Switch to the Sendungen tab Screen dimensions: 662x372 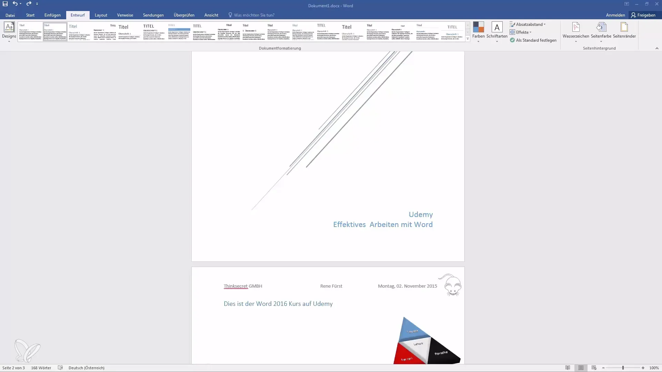pos(153,15)
